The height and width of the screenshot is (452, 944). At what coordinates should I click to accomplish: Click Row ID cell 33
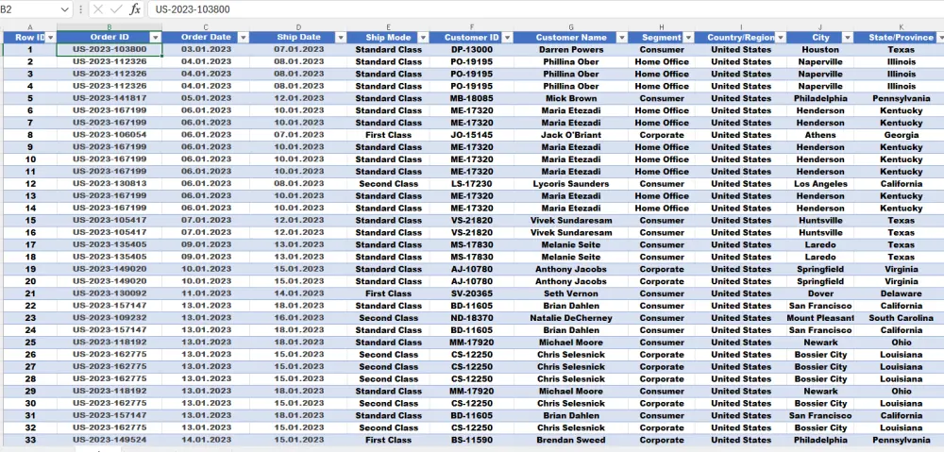(30, 440)
